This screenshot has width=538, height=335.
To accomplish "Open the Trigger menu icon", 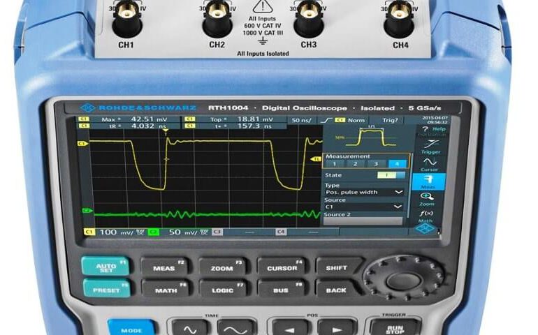I will tap(430, 147).
